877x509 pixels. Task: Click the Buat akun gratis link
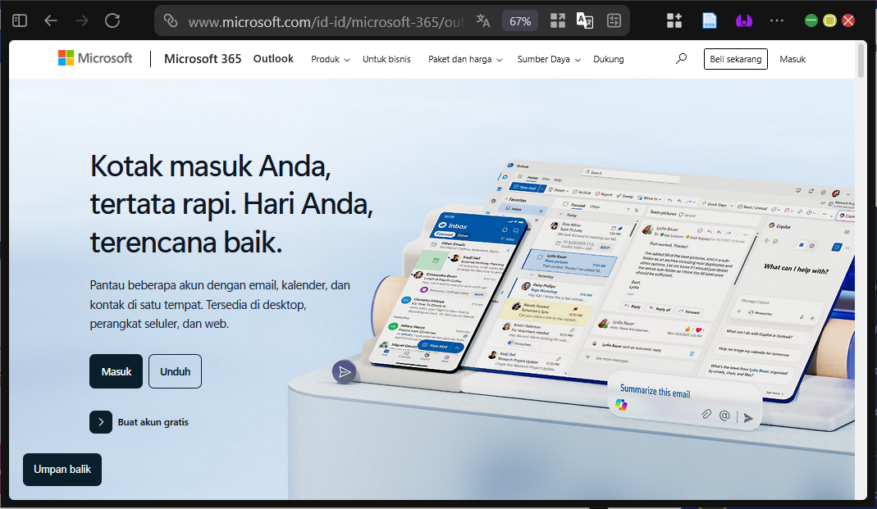pos(153,422)
